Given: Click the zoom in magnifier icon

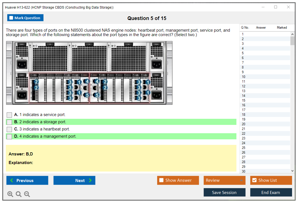Looking at the screenshot, I should (x=10, y=194).
